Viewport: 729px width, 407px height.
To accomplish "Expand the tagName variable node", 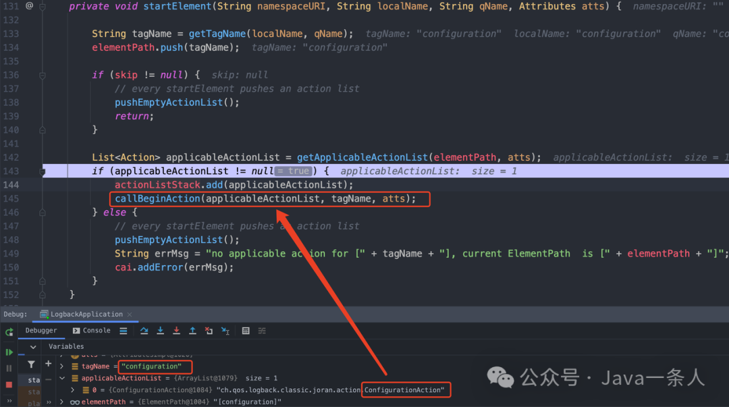I will pos(61,367).
